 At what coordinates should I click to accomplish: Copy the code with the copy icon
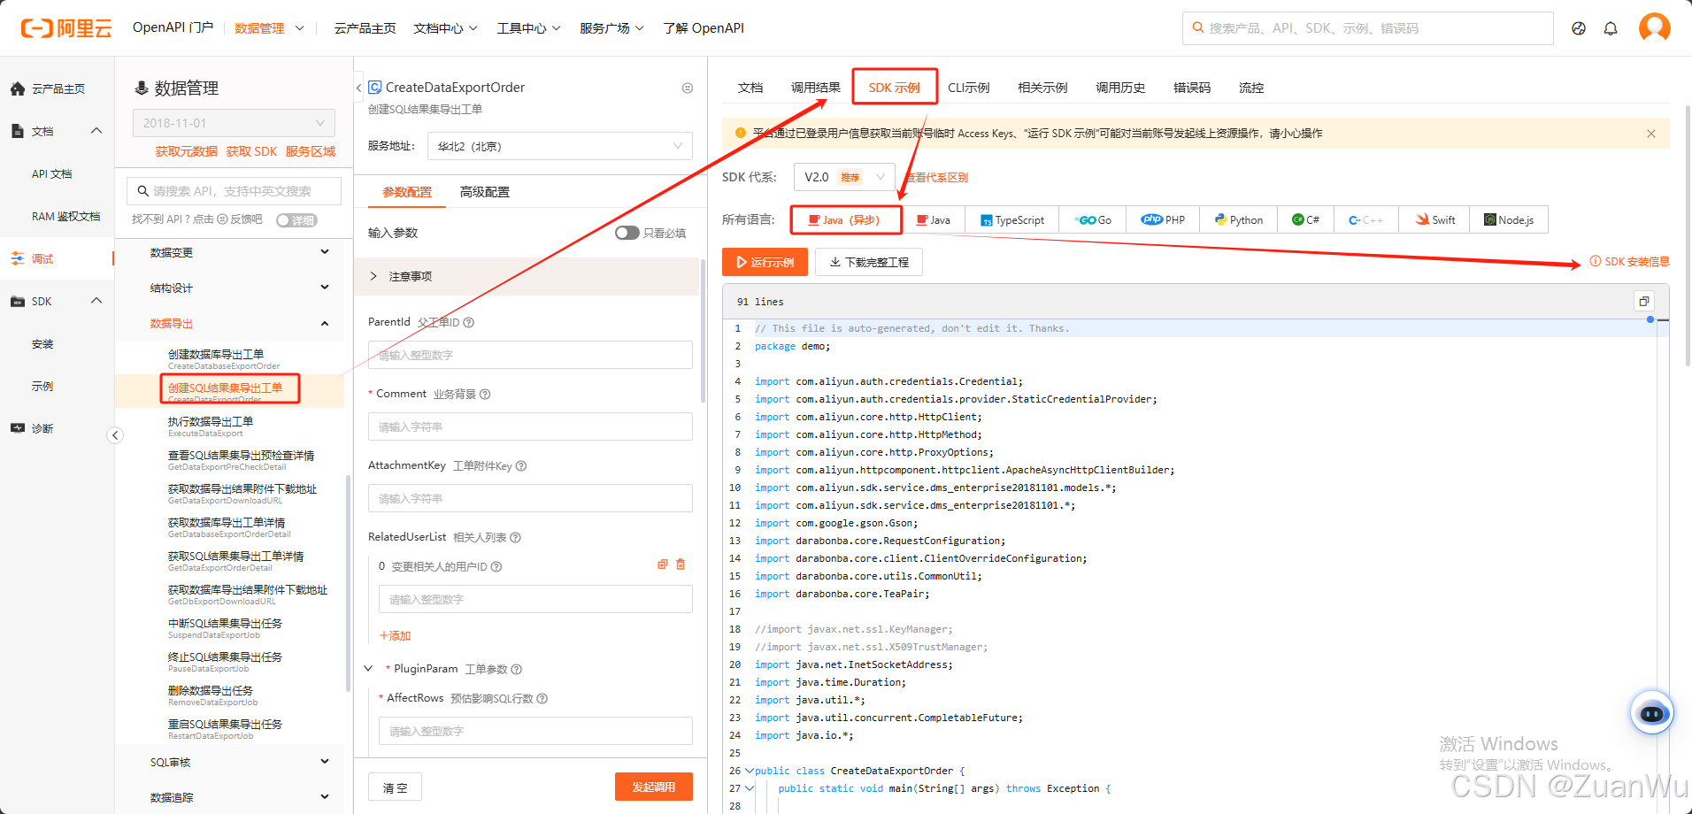click(1643, 301)
